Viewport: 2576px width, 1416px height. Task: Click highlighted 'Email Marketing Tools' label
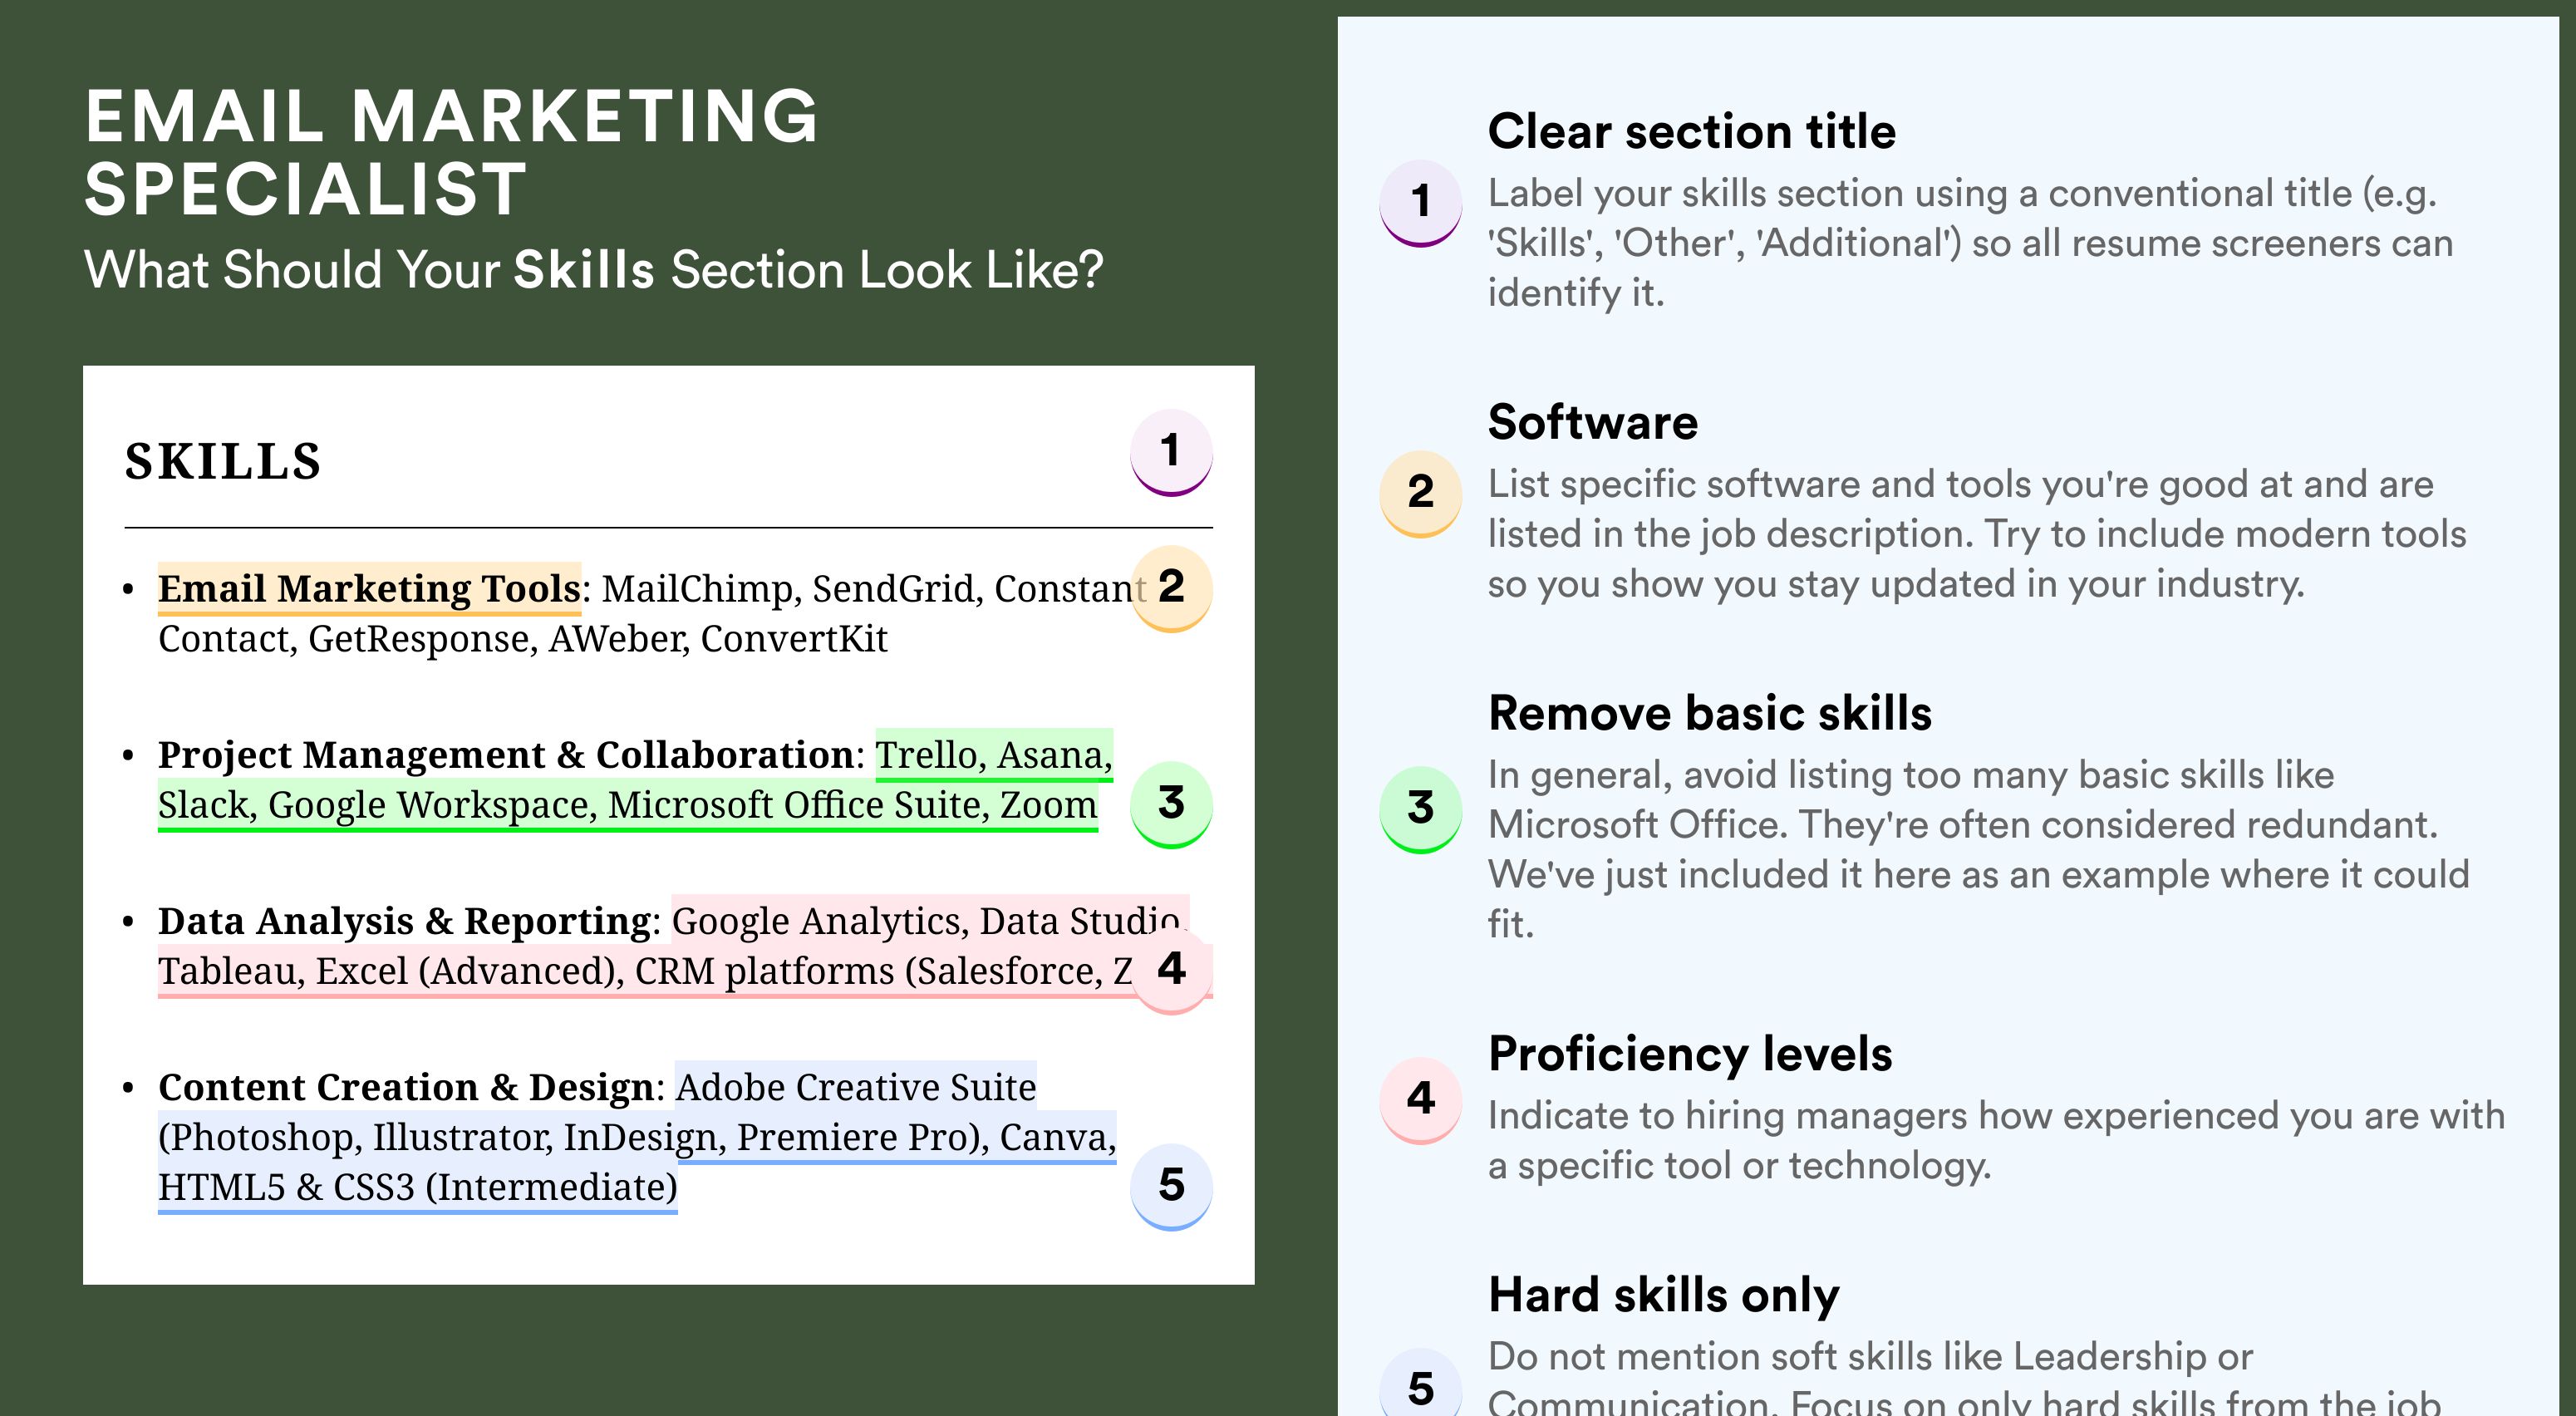pyautogui.click(x=369, y=589)
